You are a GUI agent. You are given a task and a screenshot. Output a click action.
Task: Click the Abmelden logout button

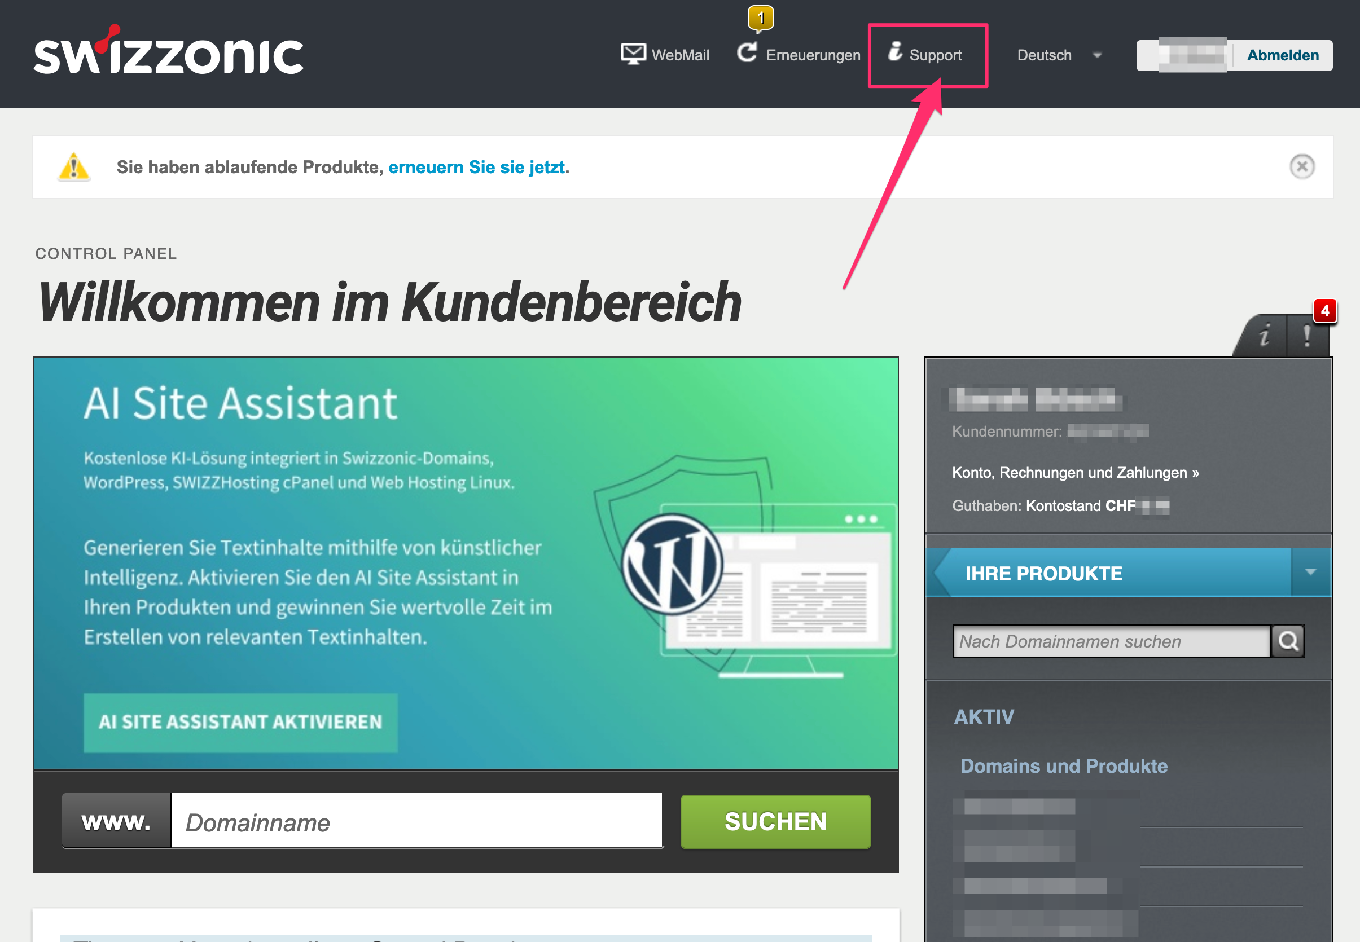pyautogui.click(x=1283, y=55)
